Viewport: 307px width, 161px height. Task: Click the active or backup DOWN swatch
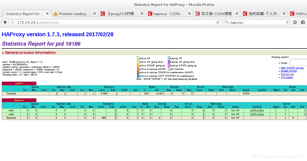pyautogui.click(x=138, y=69)
